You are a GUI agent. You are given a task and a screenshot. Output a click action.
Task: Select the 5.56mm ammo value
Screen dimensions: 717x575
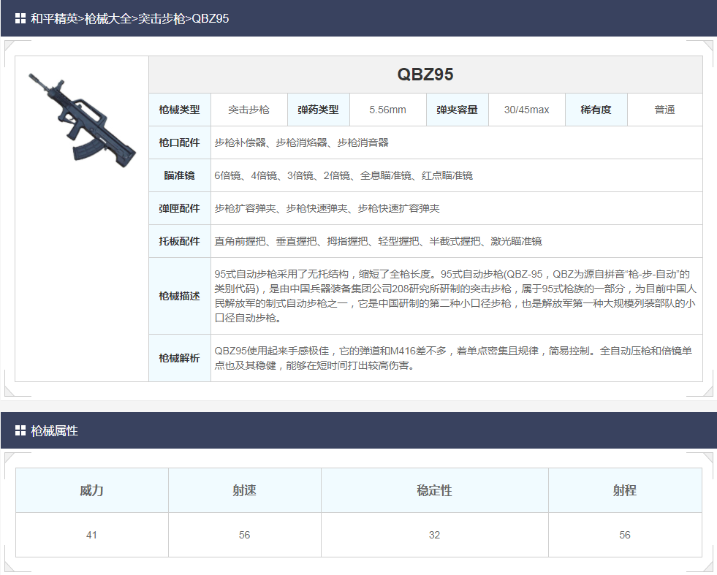(x=388, y=110)
